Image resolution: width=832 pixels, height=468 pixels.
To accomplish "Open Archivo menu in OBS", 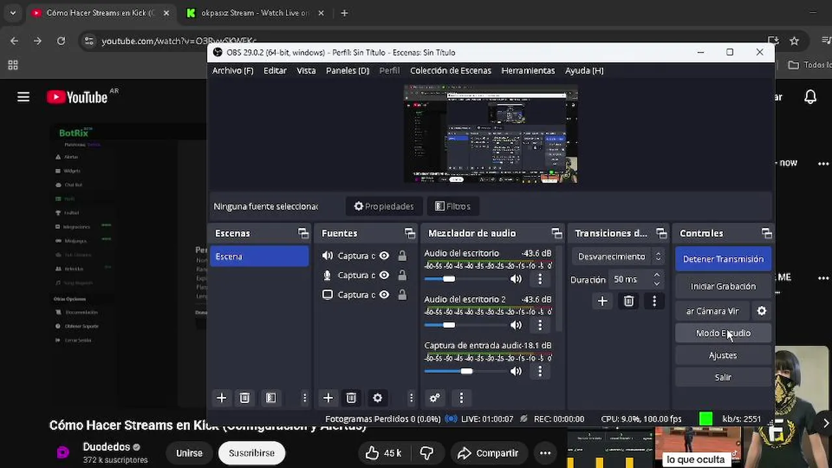I will point(233,70).
